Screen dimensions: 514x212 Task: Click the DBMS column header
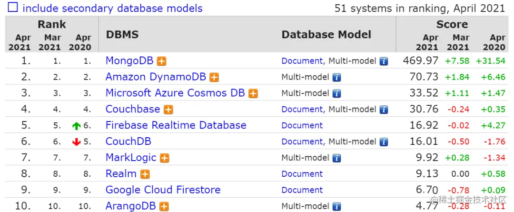coord(122,34)
